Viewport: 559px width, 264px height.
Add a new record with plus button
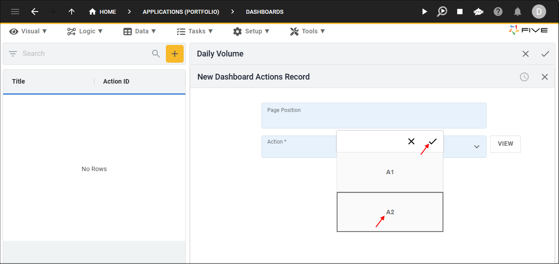coord(175,54)
